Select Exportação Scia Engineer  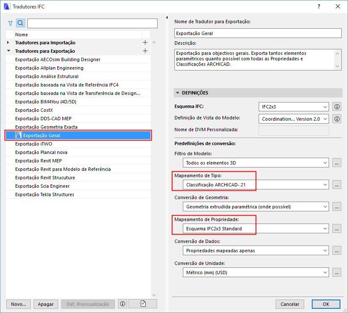78,186
